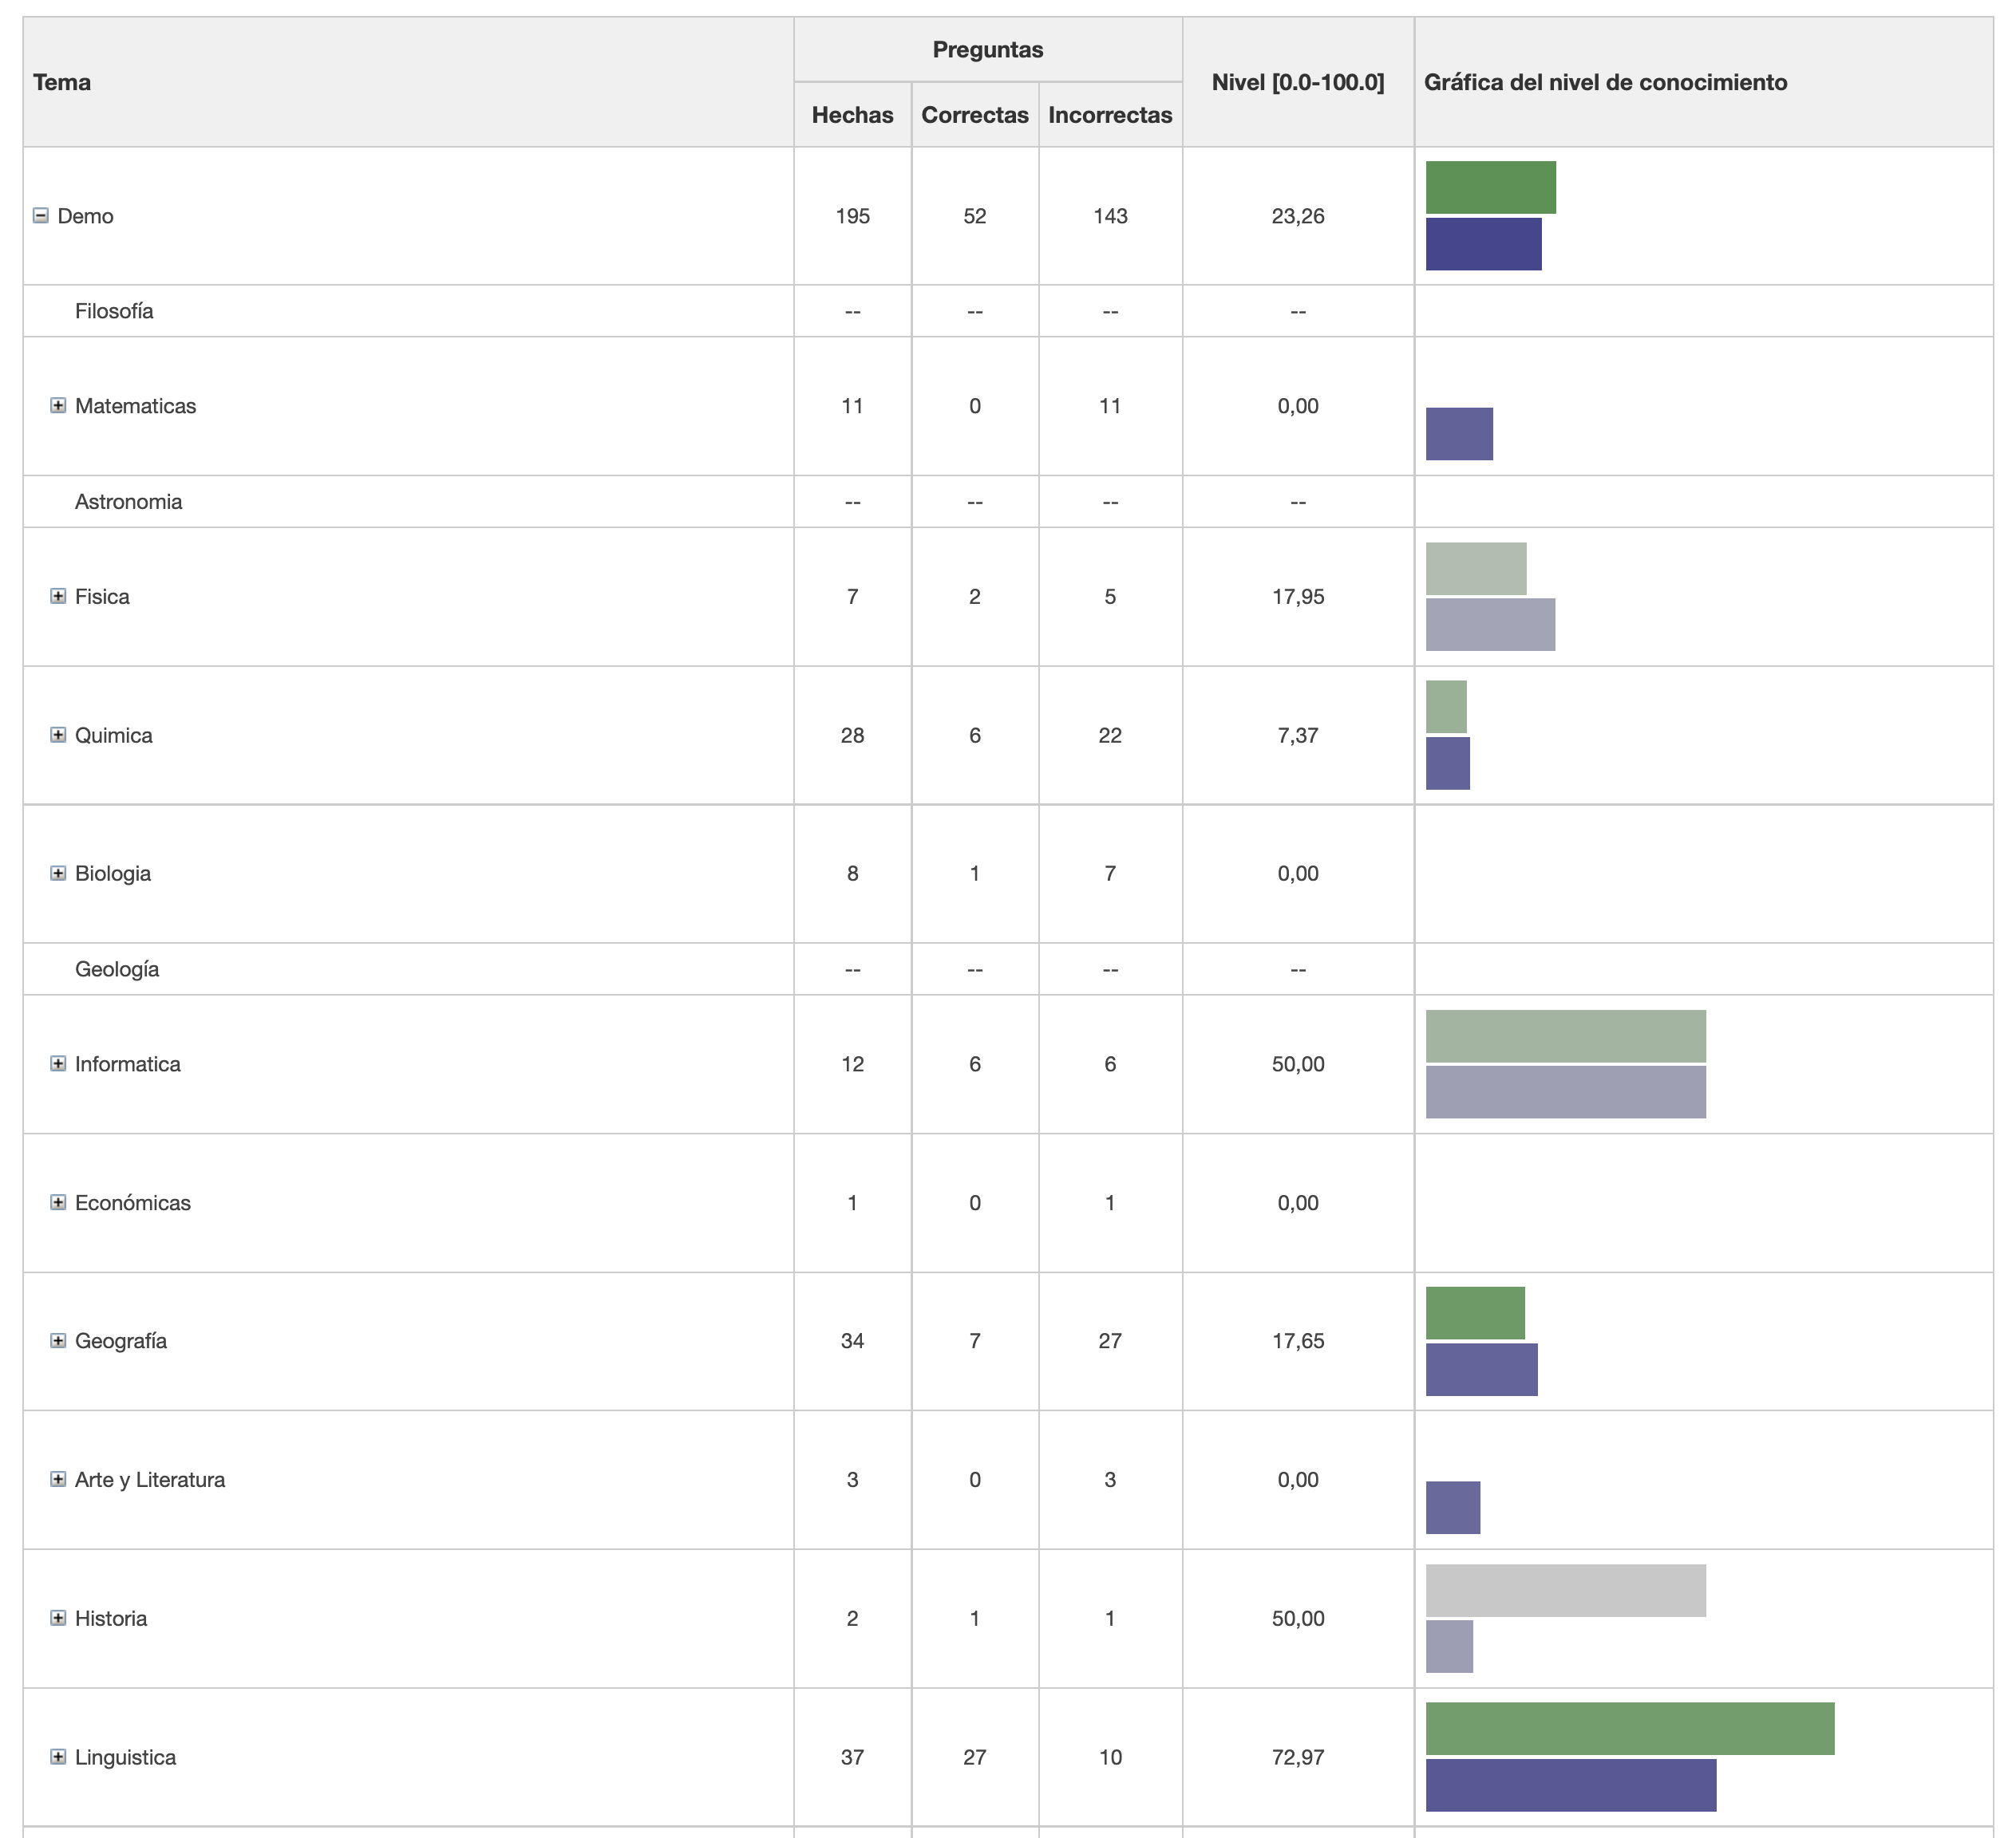Expand the Historia topic
This screenshot has width=2016, height=1838.
(x=58, y=1618)
